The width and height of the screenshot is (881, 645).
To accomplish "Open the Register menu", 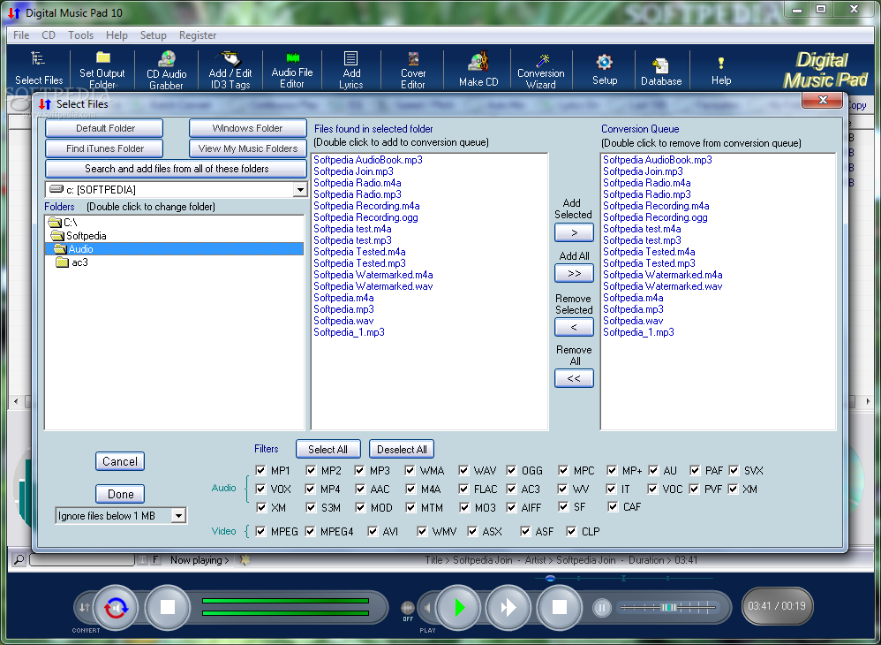I will [197, 34].
